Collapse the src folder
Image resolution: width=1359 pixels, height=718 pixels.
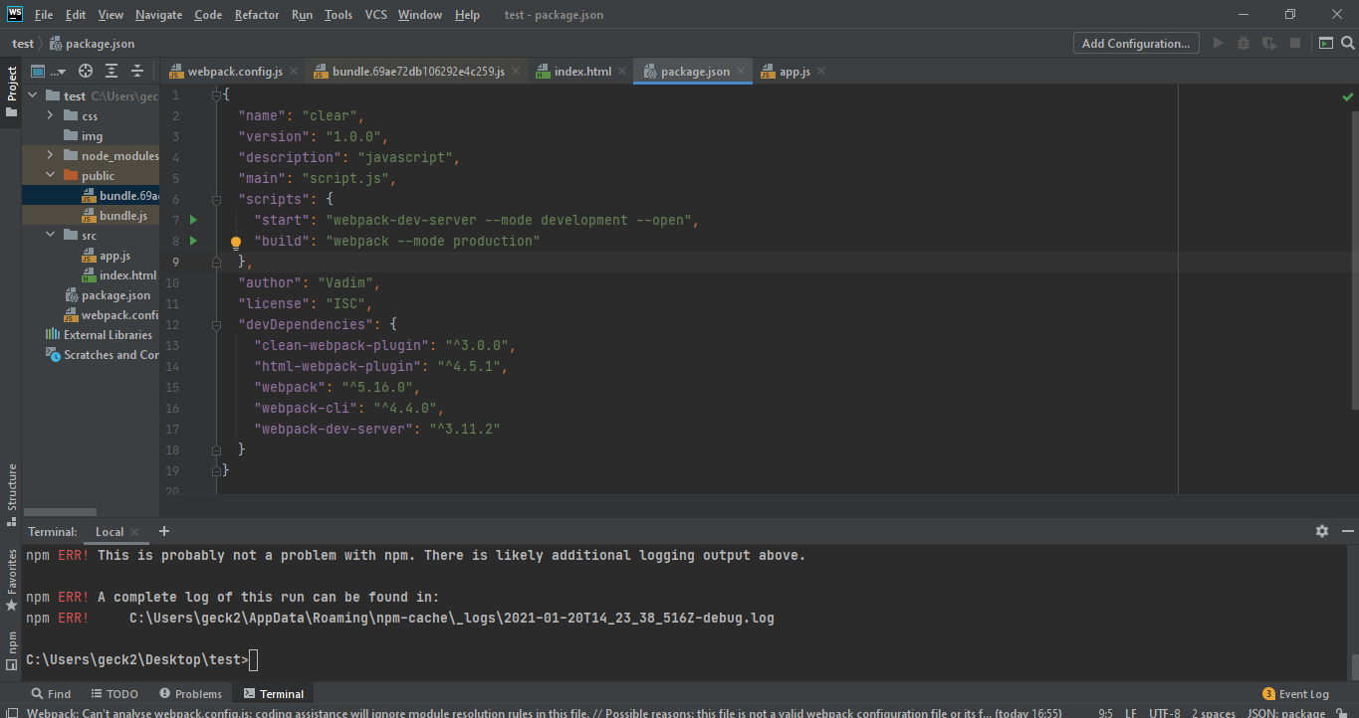50,235
